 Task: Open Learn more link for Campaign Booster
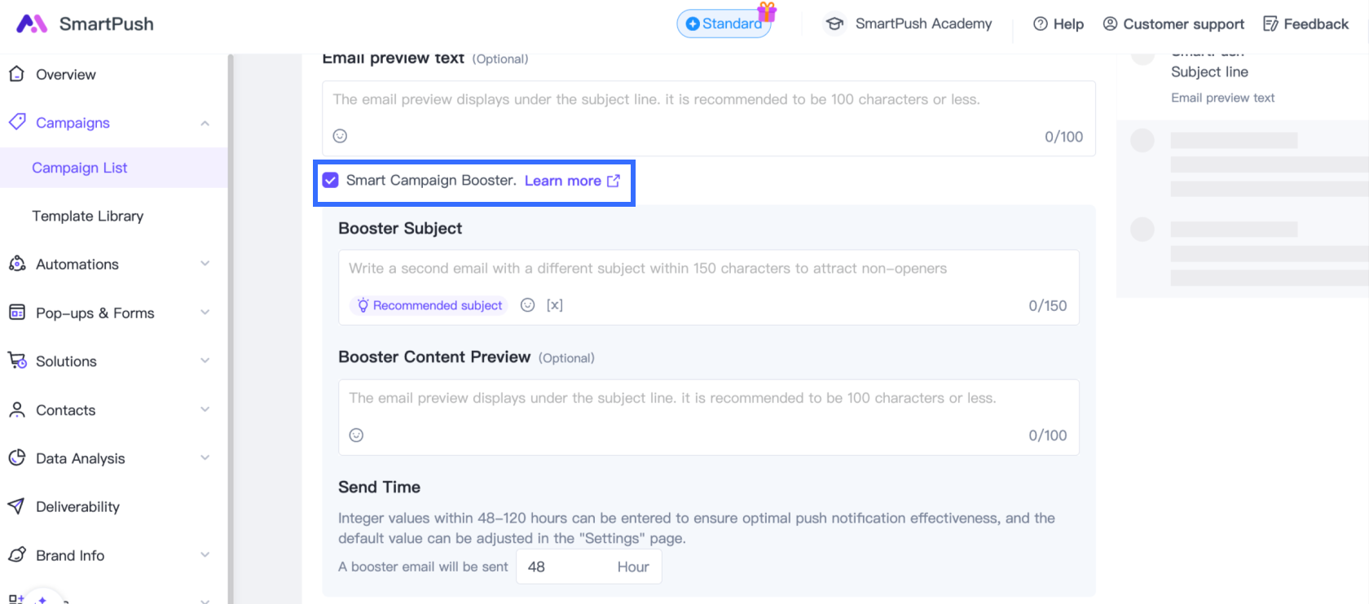pos(571,181)
